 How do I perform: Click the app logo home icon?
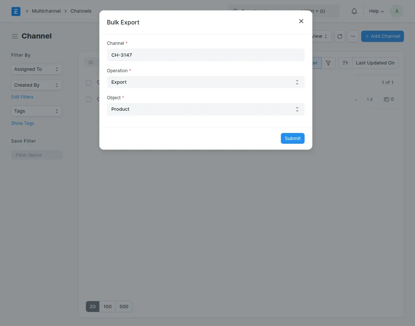pos(16,11)
